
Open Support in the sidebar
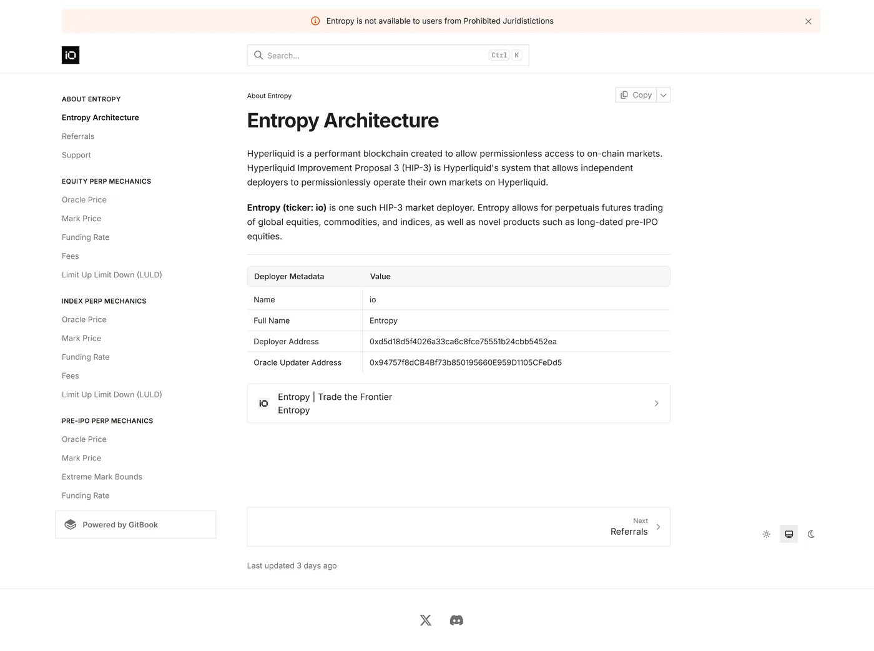click(76, 155)
